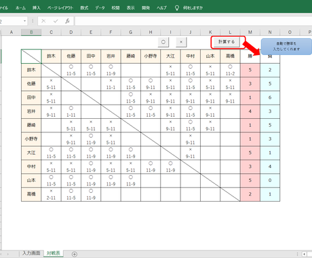Open the データ ribbon tab
Screen dimensions: 312x258
[x=100, y=8]
